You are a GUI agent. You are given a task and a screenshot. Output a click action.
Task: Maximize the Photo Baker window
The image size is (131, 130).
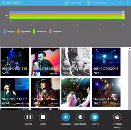pos(121,3)
